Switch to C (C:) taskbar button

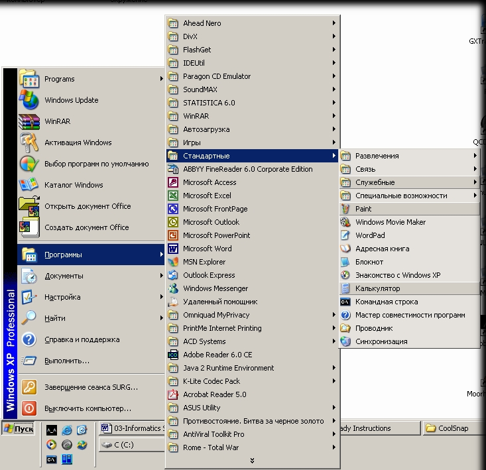point(132,445)
